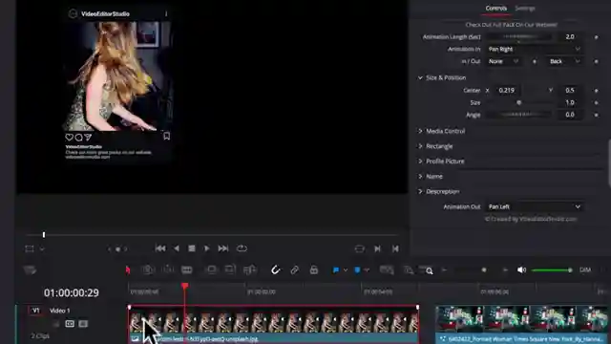Jump to previous clip button
Image resolution: width=611 pixels, height=344 pixels.
coord(395,248)
